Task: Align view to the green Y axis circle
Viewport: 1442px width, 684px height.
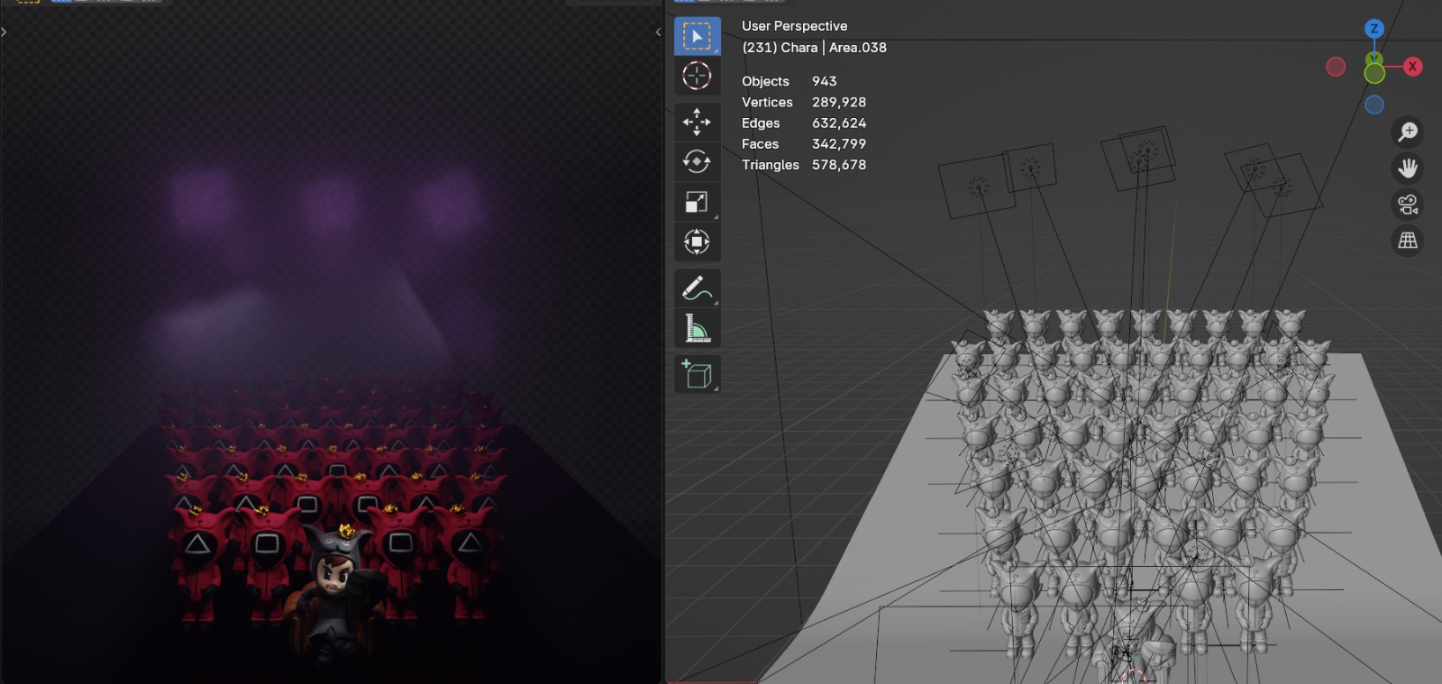Action: pos(1374,73)
